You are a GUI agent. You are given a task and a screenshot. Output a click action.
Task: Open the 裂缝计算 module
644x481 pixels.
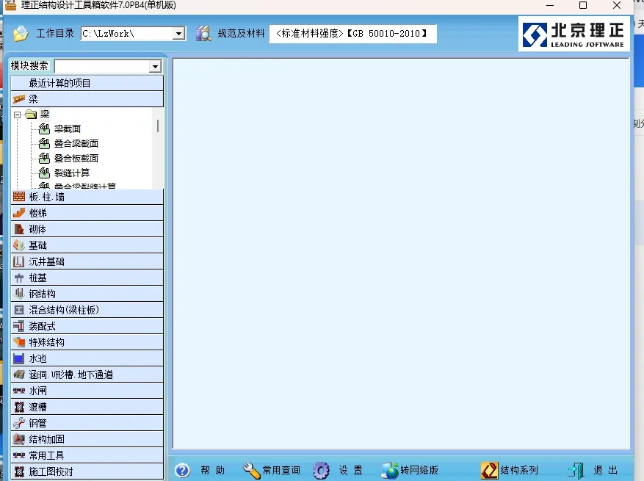(72, 173)
